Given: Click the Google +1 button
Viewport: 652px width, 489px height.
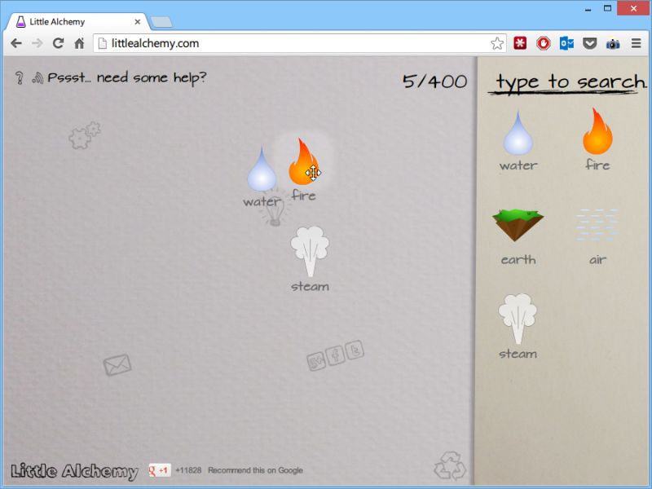Looking at the screenshot, I should (x=160, y=470).
